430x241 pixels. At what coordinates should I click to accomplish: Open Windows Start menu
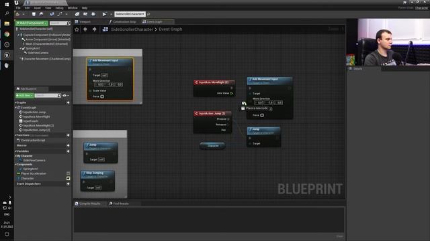7,4
